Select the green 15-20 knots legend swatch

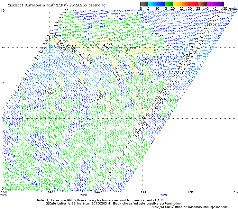(169, 4)
